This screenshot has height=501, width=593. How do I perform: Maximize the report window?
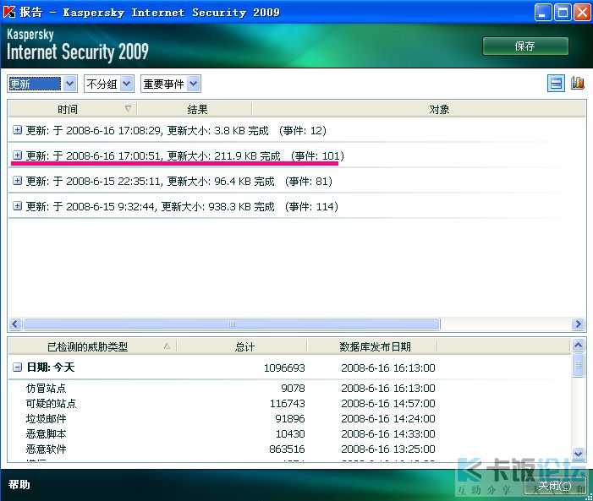click(x=563, y=12)
